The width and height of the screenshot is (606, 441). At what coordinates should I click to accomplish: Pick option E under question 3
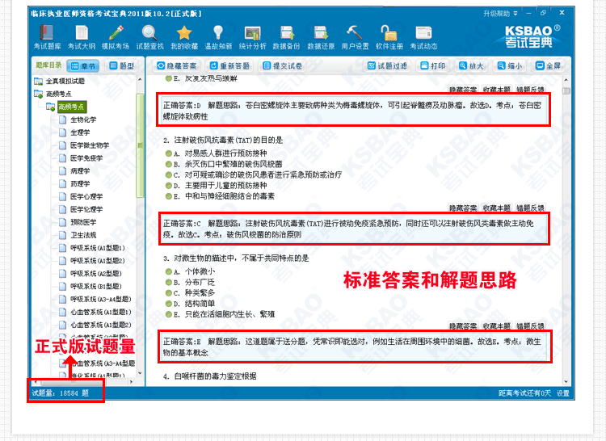(168, 314)
